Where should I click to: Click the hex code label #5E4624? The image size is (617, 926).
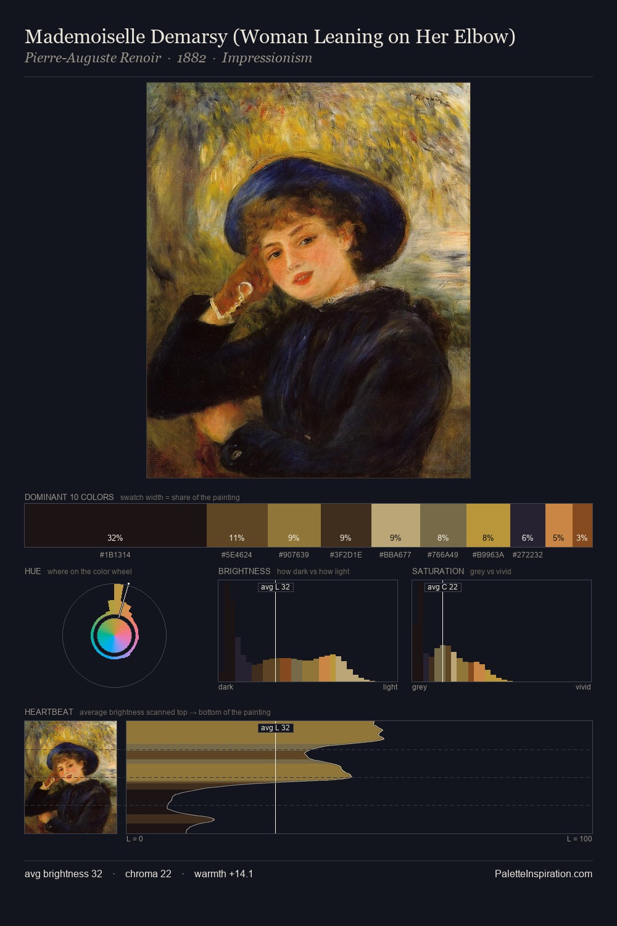pos(237,555)
